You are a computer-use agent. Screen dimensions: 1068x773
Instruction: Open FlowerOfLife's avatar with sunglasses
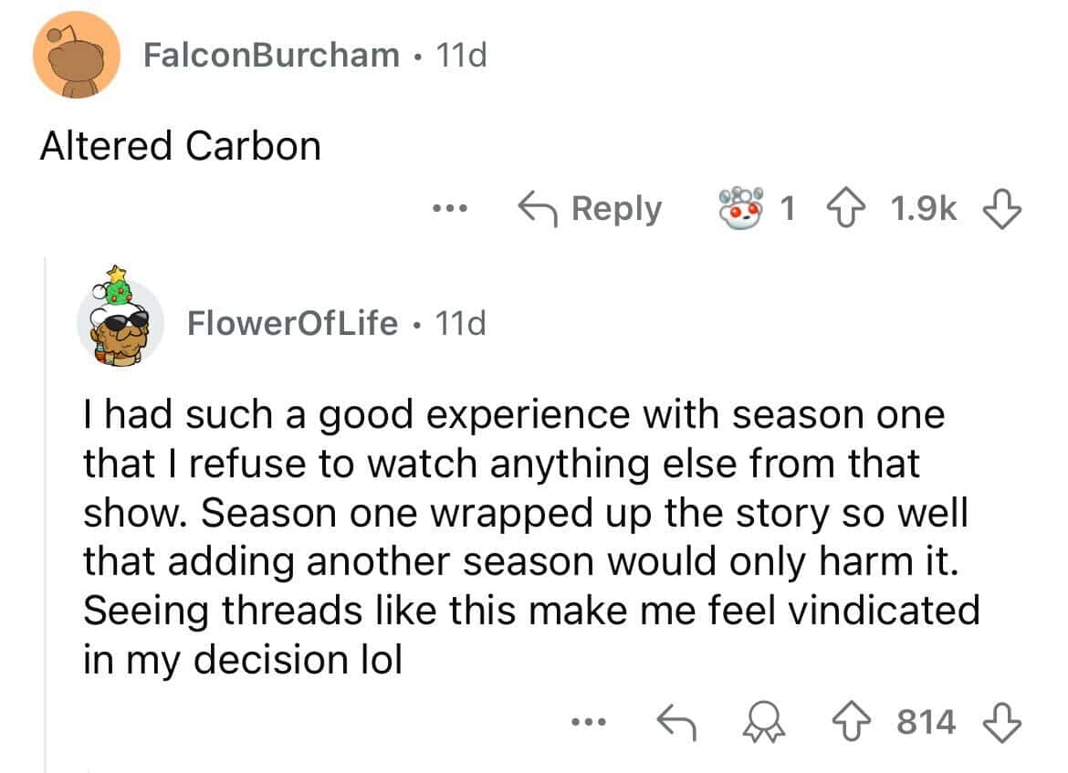[x=120, y=321]
